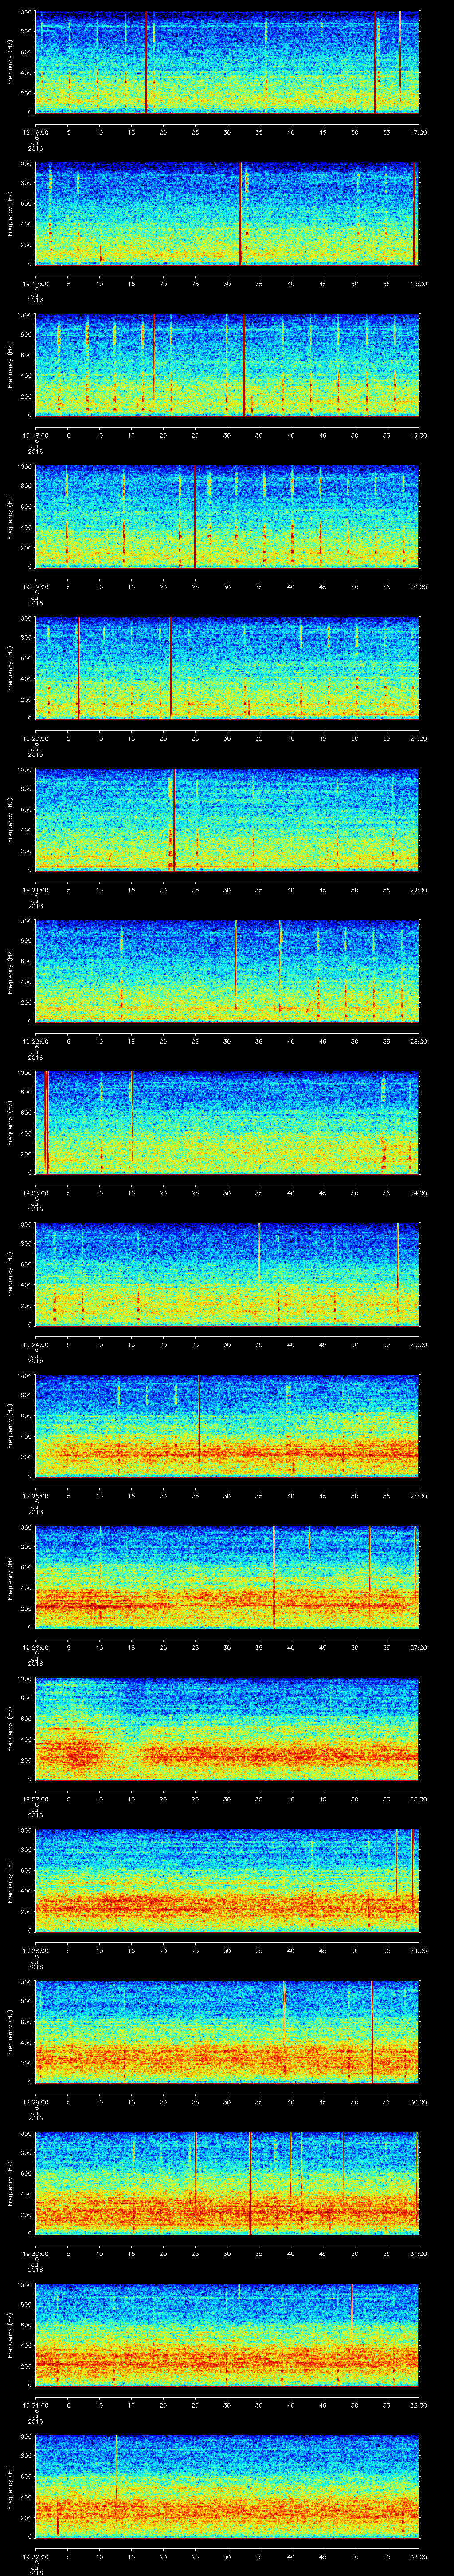Click the 19:25:00 start time label
Image resolution: width=454 pixels, height=2576 pixels.
click(35, 1496)
